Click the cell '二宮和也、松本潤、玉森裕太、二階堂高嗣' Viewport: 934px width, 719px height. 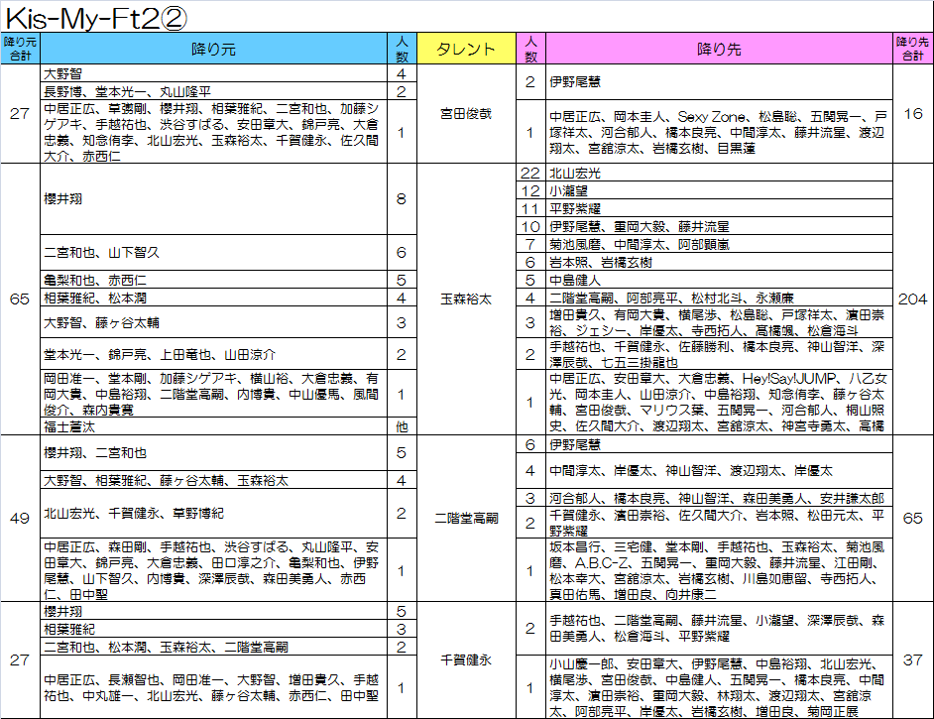[213, 647]
